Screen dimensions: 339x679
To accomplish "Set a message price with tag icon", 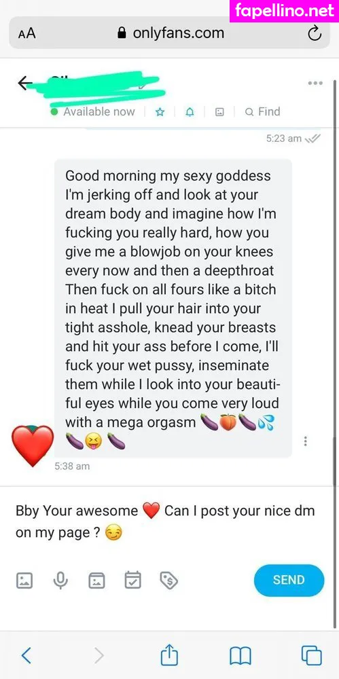I will coord(169,581).
